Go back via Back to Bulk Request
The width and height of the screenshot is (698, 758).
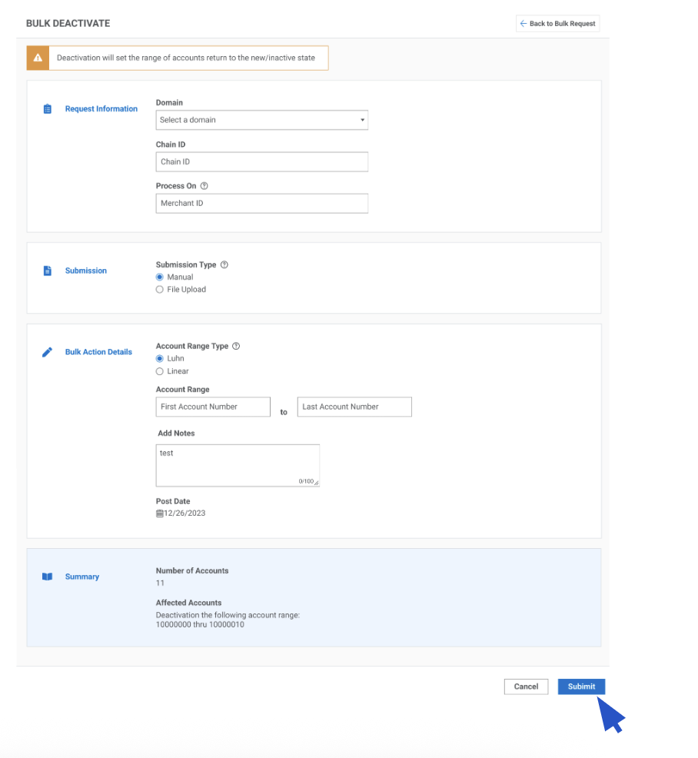tap(557, 24)
